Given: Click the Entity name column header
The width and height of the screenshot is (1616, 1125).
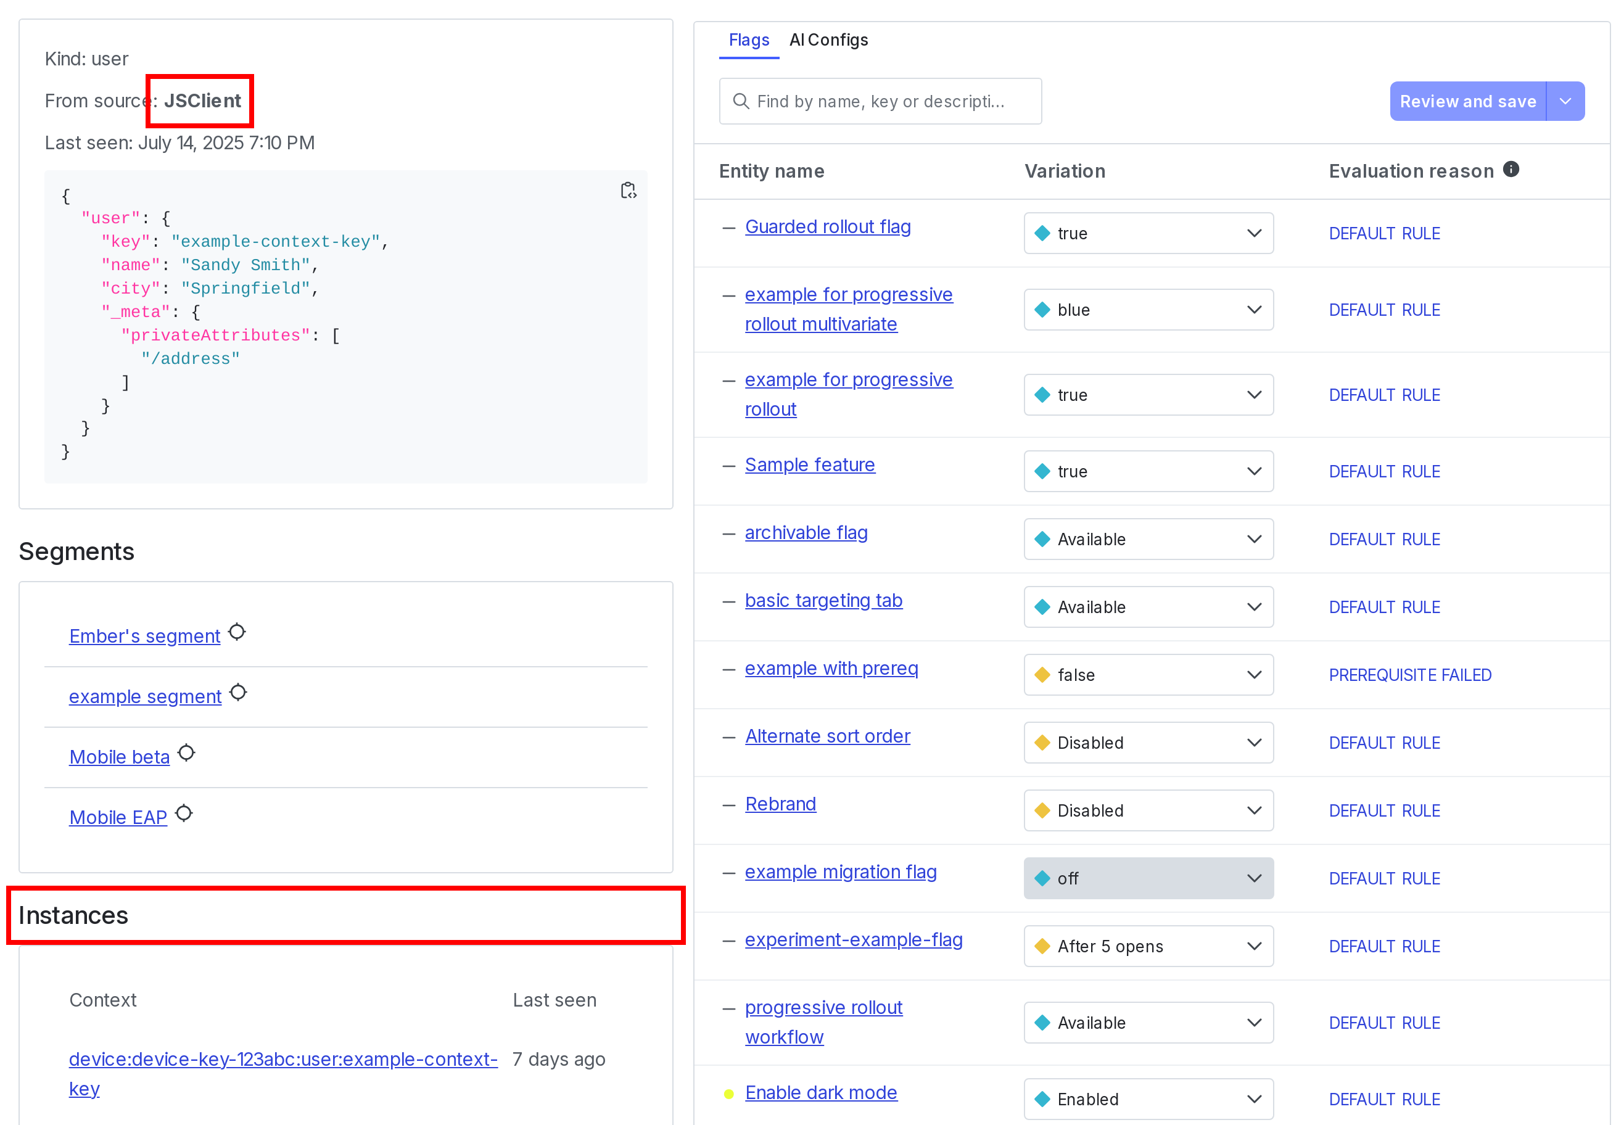Looking at the screenshot, I should point(772,171).
